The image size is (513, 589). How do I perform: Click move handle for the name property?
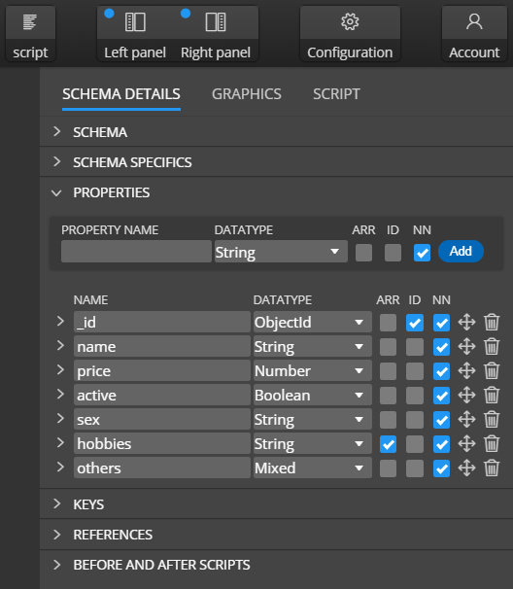click(x=466, y=346)
